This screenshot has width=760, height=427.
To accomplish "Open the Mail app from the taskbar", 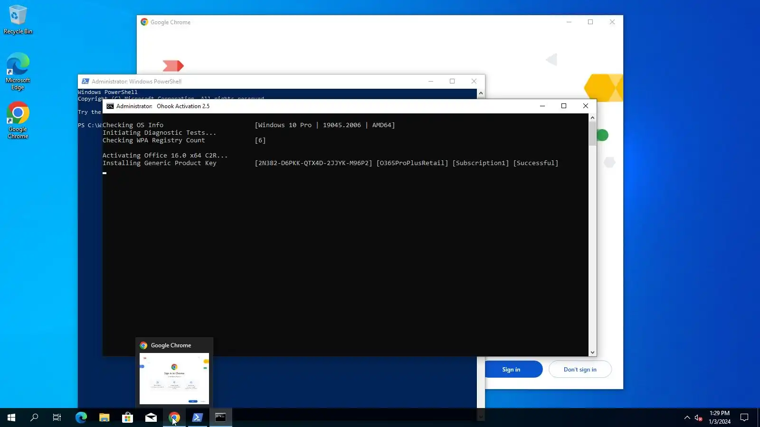I will coord(151,418).
